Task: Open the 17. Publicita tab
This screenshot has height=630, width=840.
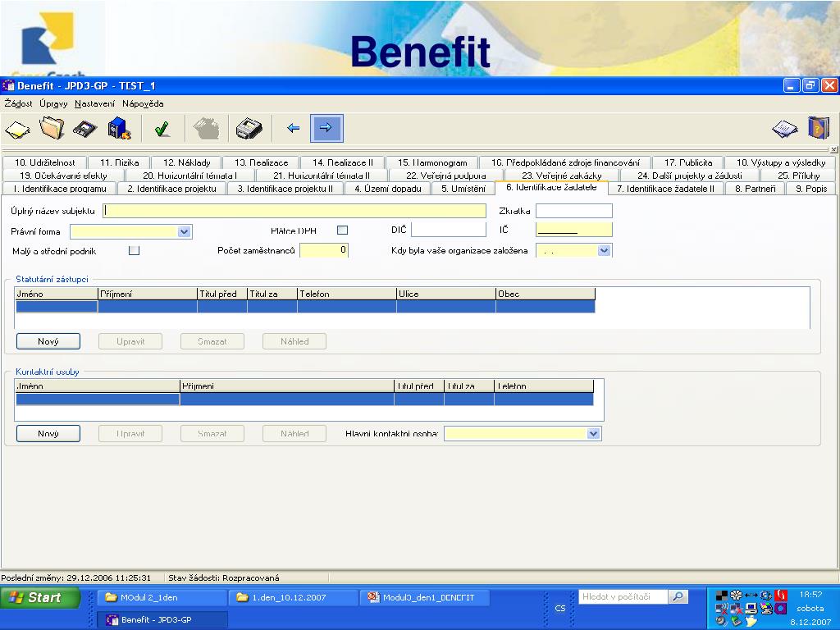Action: tap(688, 162)
